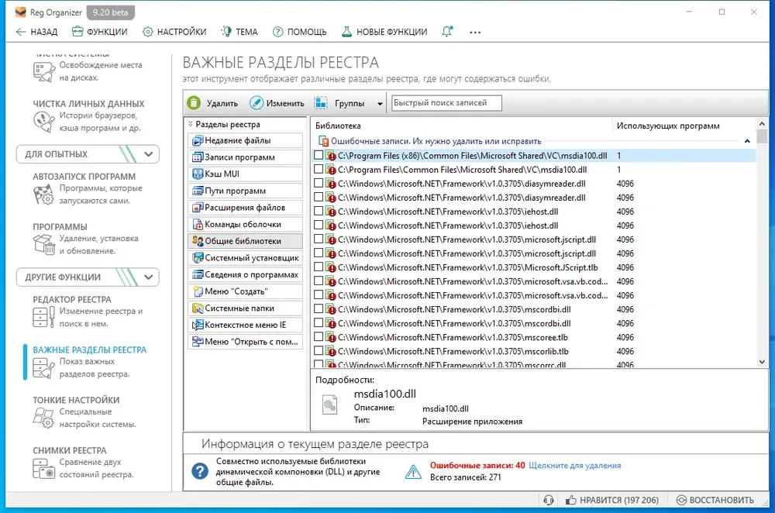The image size is (775, 513).
Task: Click the ВОССТАНОВИТЬ button
Action: (715, 500)
